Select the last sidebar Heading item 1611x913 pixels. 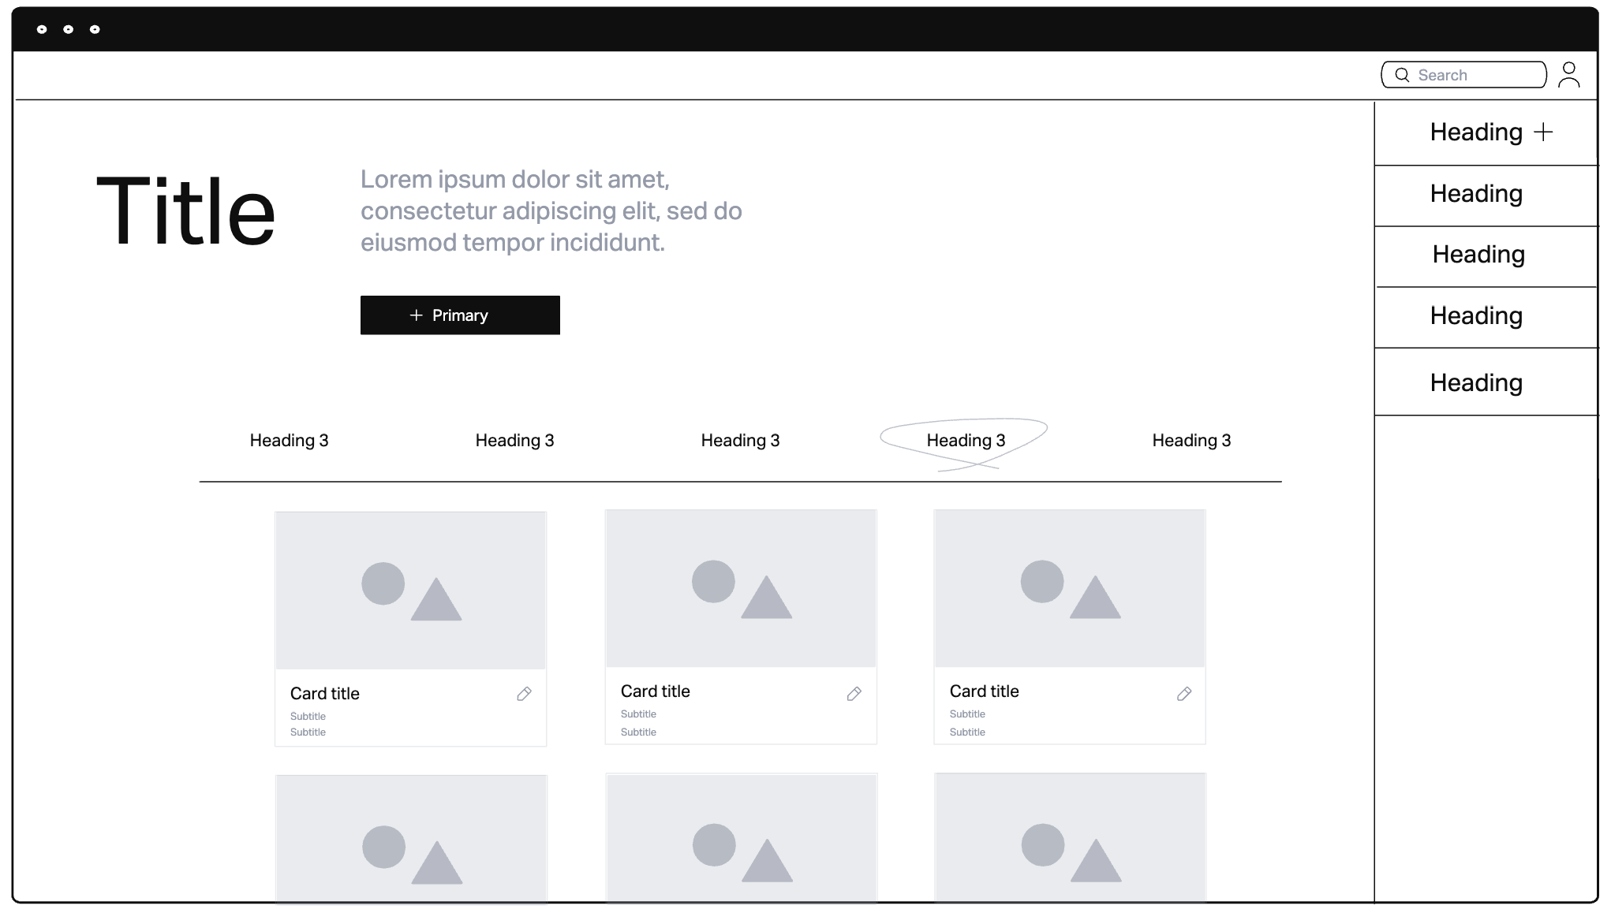[x=1476, y=383]
